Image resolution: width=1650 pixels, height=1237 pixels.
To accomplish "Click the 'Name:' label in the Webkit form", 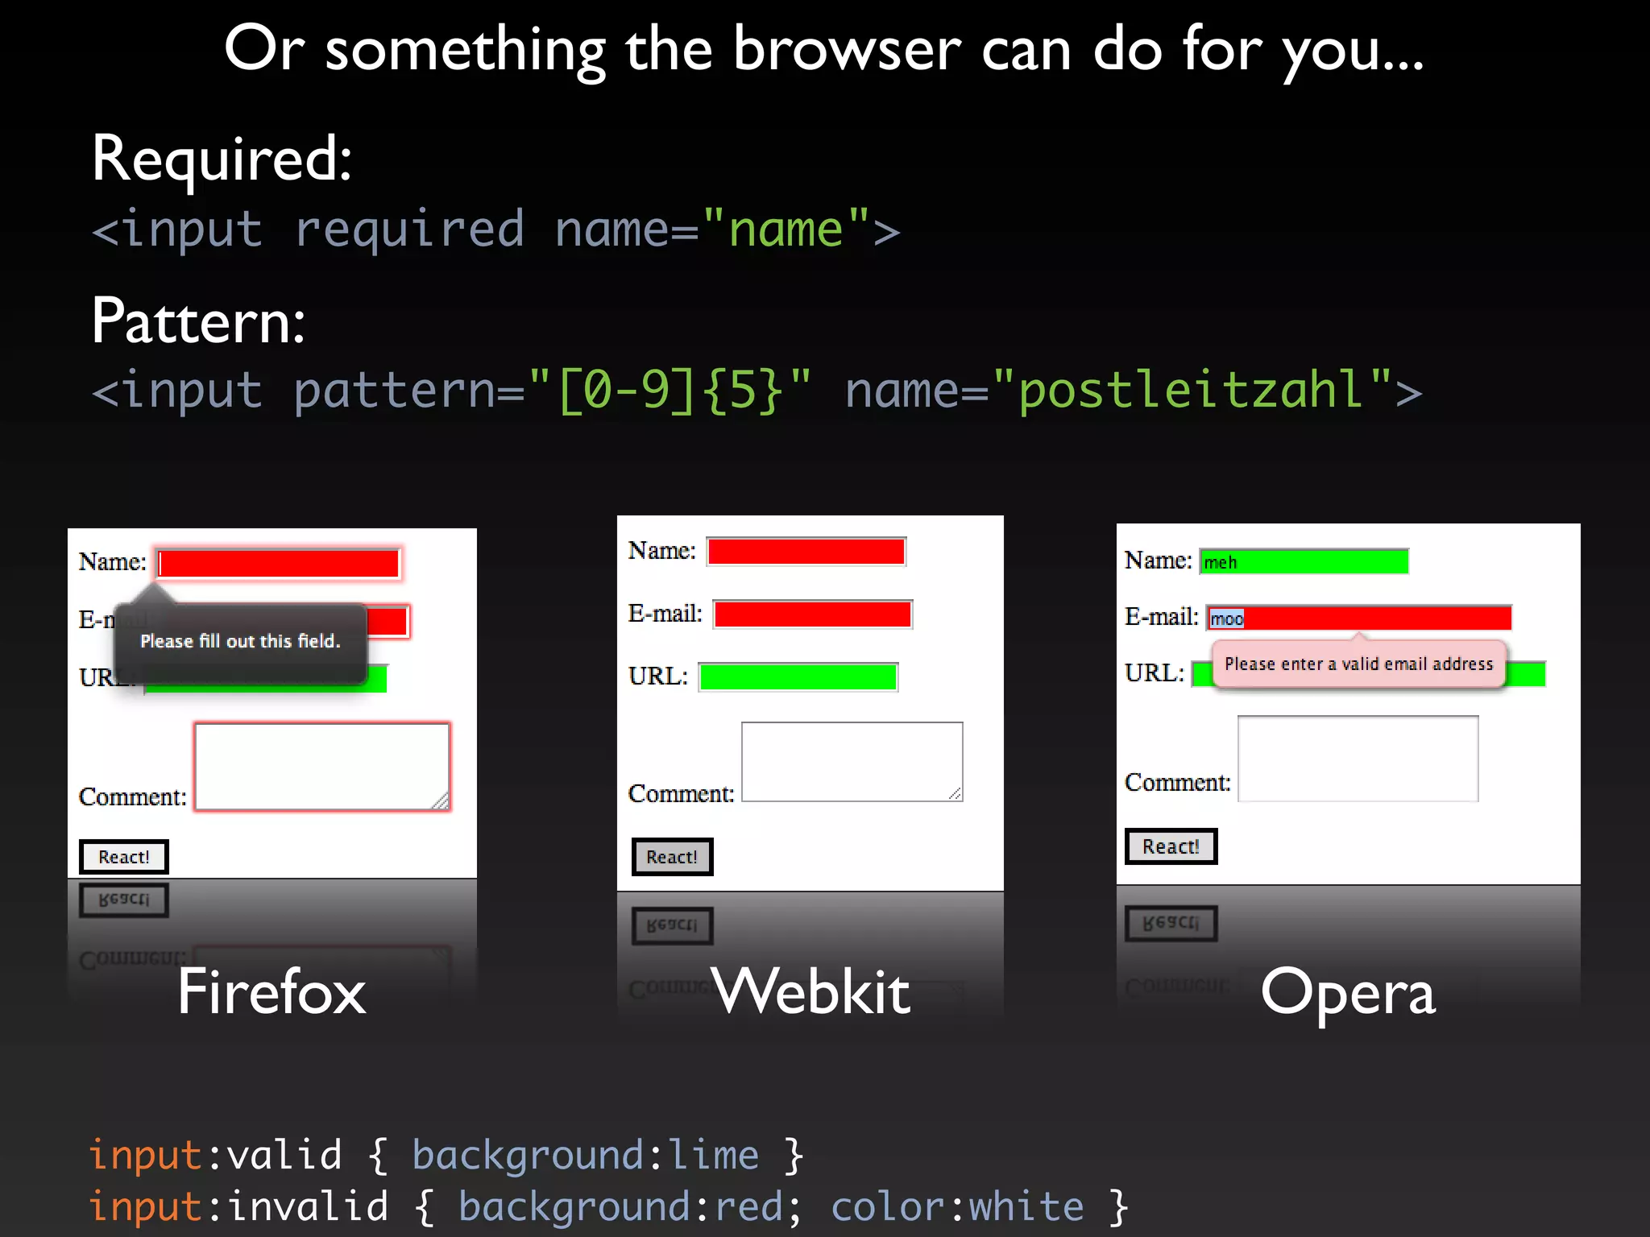I will pyautogui.click(x=662, y=551).
